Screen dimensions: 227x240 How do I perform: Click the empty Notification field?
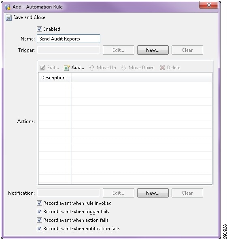(x=68, y=193)
